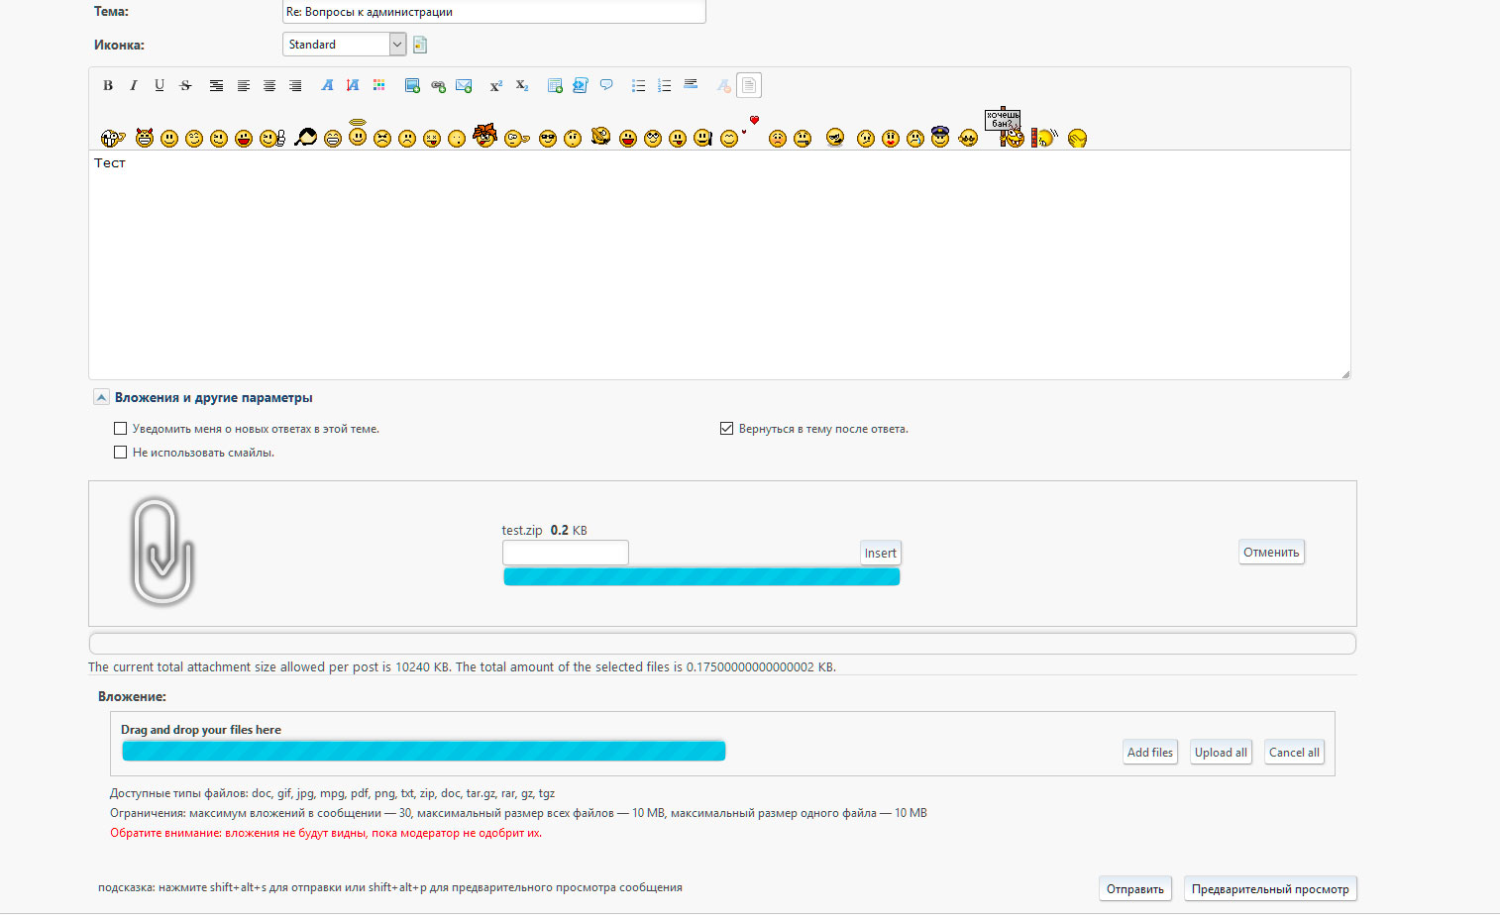Insert the smiley holding the ban sign
Screen dimensions: 1500x917
(x=1004, y=128)
